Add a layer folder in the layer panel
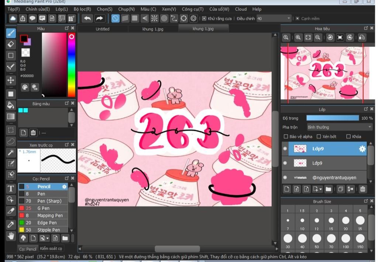378x262 pixels. click(328, 189)
